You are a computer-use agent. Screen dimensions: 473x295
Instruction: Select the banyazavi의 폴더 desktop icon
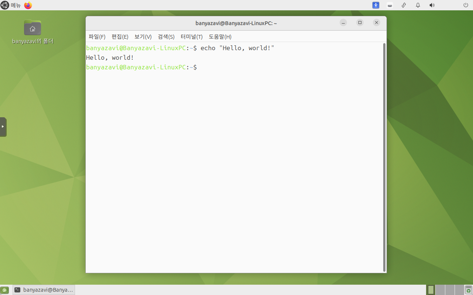33,32
